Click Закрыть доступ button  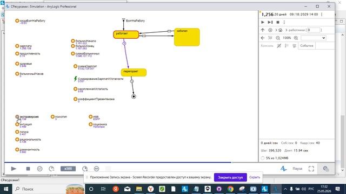(x=230, y=177)
